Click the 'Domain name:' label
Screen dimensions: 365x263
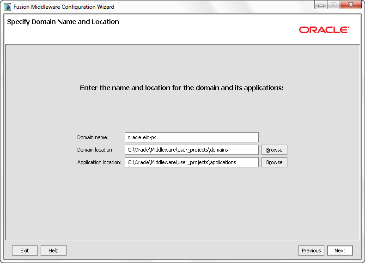click(x=93, y=137)
